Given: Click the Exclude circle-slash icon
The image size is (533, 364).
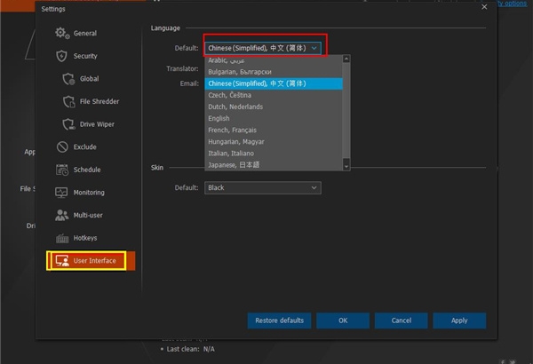Looking at the screenshot, I should click(x=62, y=146).
